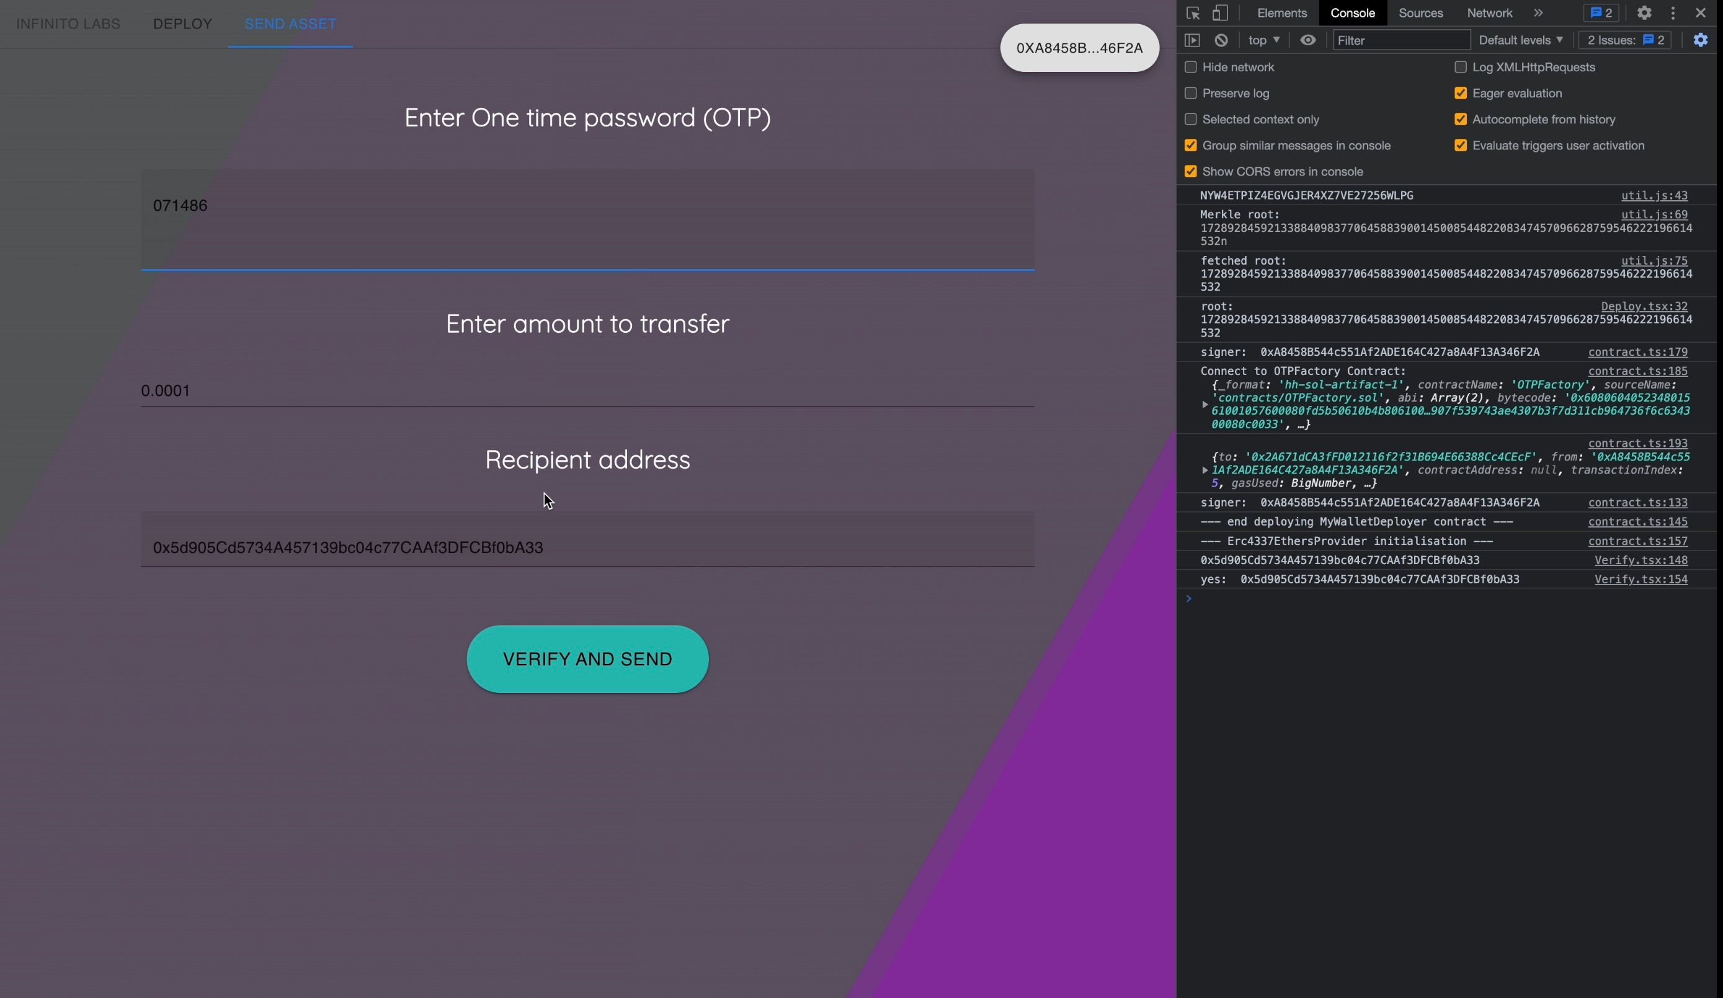Switch to the Elements tab
The image size is (1723, 998).
click(x=1281, y=13)
